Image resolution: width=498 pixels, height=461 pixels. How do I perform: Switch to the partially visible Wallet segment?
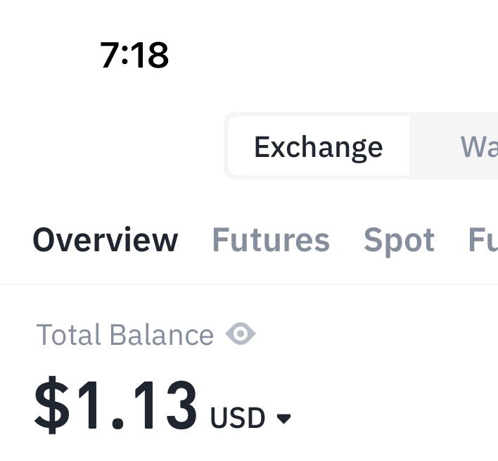click(478, 147)
